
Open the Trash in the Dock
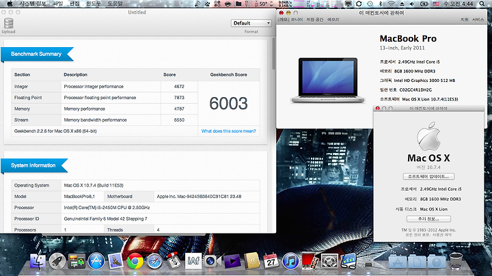coord(456,261)
